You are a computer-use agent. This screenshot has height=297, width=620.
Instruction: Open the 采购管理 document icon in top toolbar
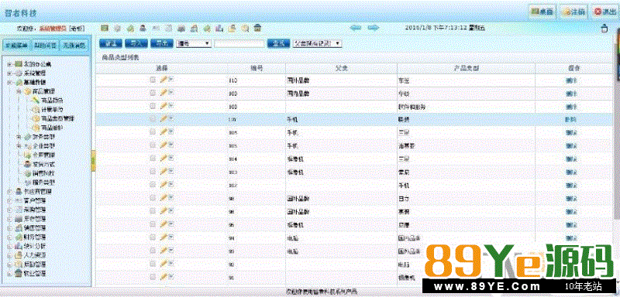pos(168,28)
